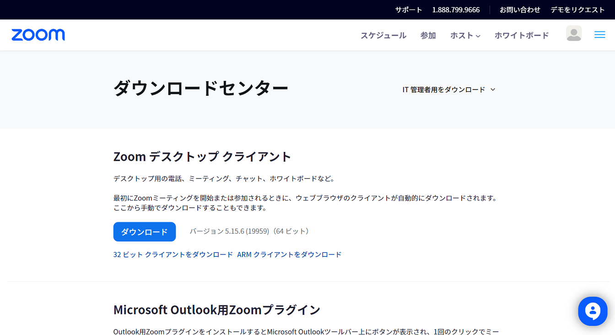This screenshot has height=335, width=615.
Task: Expand the IT 管理者用をダウンロード dropdown
Action: 448,90
